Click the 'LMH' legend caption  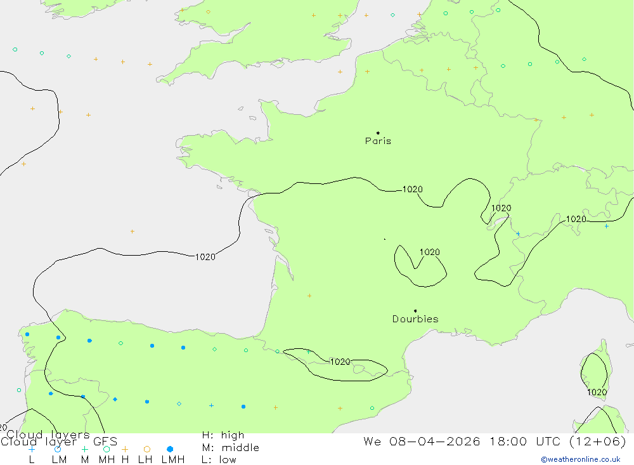pos(173,460)
